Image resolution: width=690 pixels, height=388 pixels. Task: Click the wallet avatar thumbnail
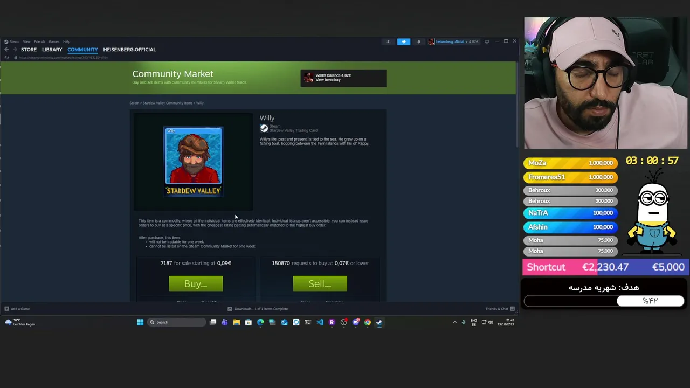pos(308,78)
